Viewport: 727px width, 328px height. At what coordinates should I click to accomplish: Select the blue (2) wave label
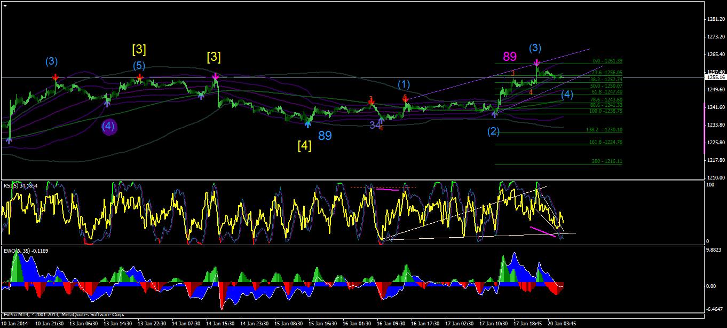(x=493, y=131)
